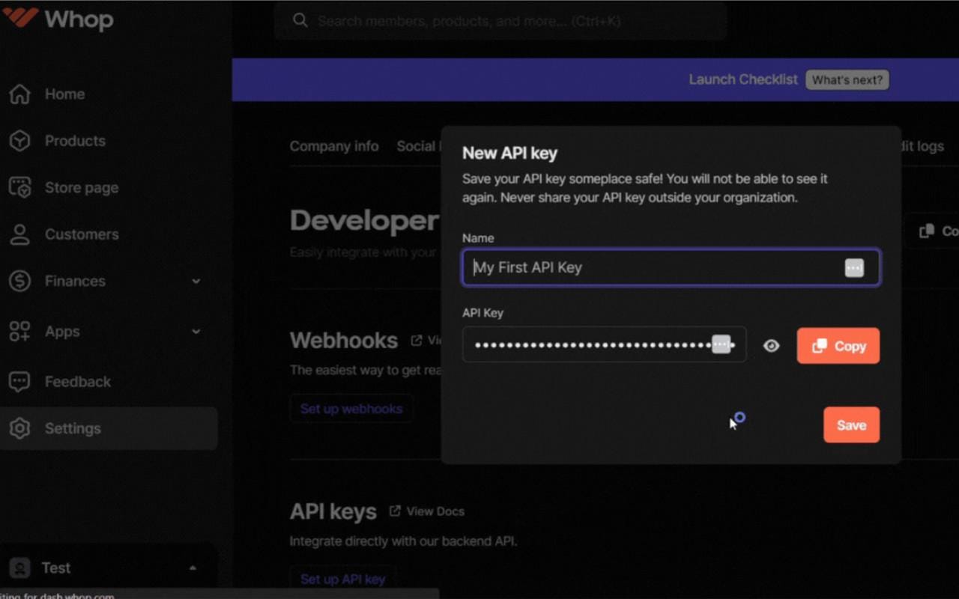Click the Customers person icon
Image resolution: width=959 pixels, height=599 pixels.
[x=20, y=234]
